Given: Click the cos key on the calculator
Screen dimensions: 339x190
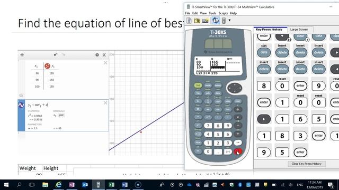Looking at the screenshot, I should click(218, 109).
